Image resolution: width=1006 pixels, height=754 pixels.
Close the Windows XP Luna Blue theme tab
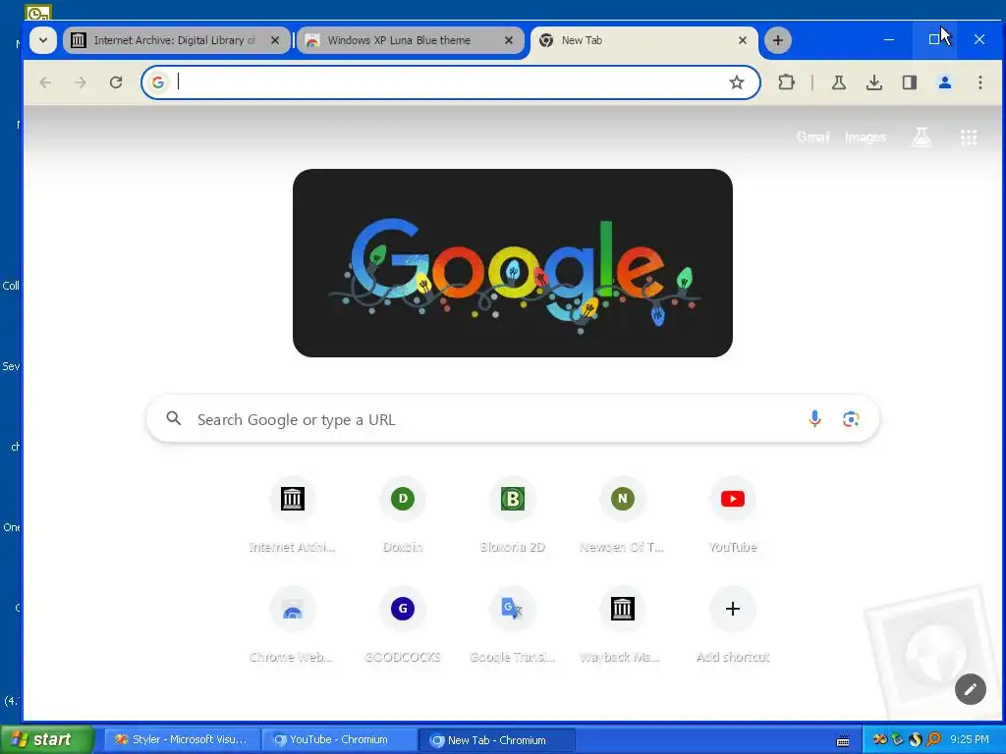pos(509,40)
